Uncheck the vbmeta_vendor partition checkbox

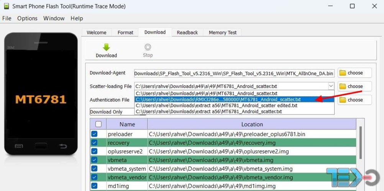tap(94, 177)
